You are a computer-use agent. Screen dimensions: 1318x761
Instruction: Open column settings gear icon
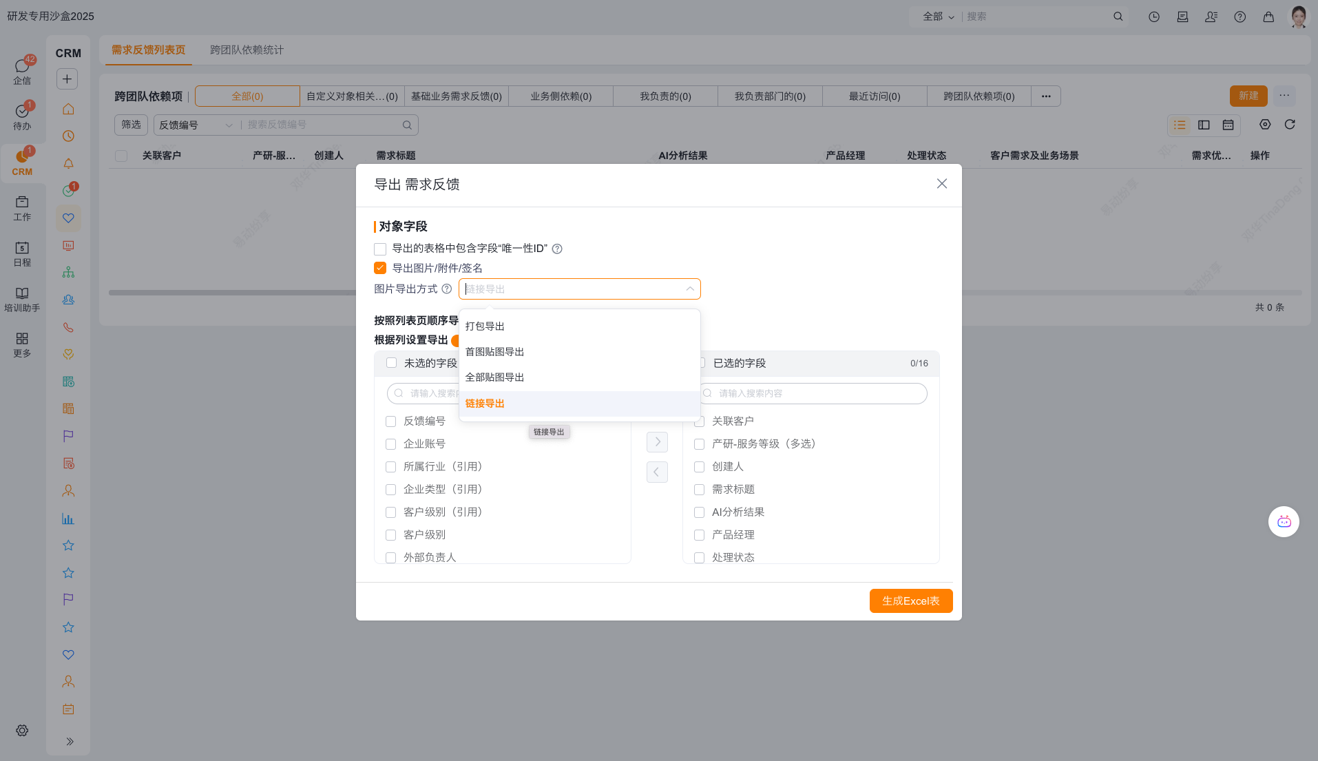(1265, 125)
